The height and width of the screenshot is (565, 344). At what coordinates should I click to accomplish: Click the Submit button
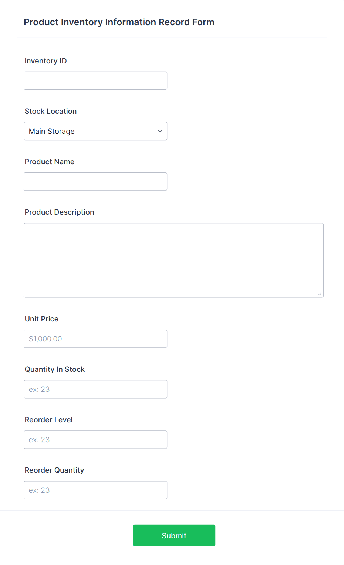(x=174, y=535)
